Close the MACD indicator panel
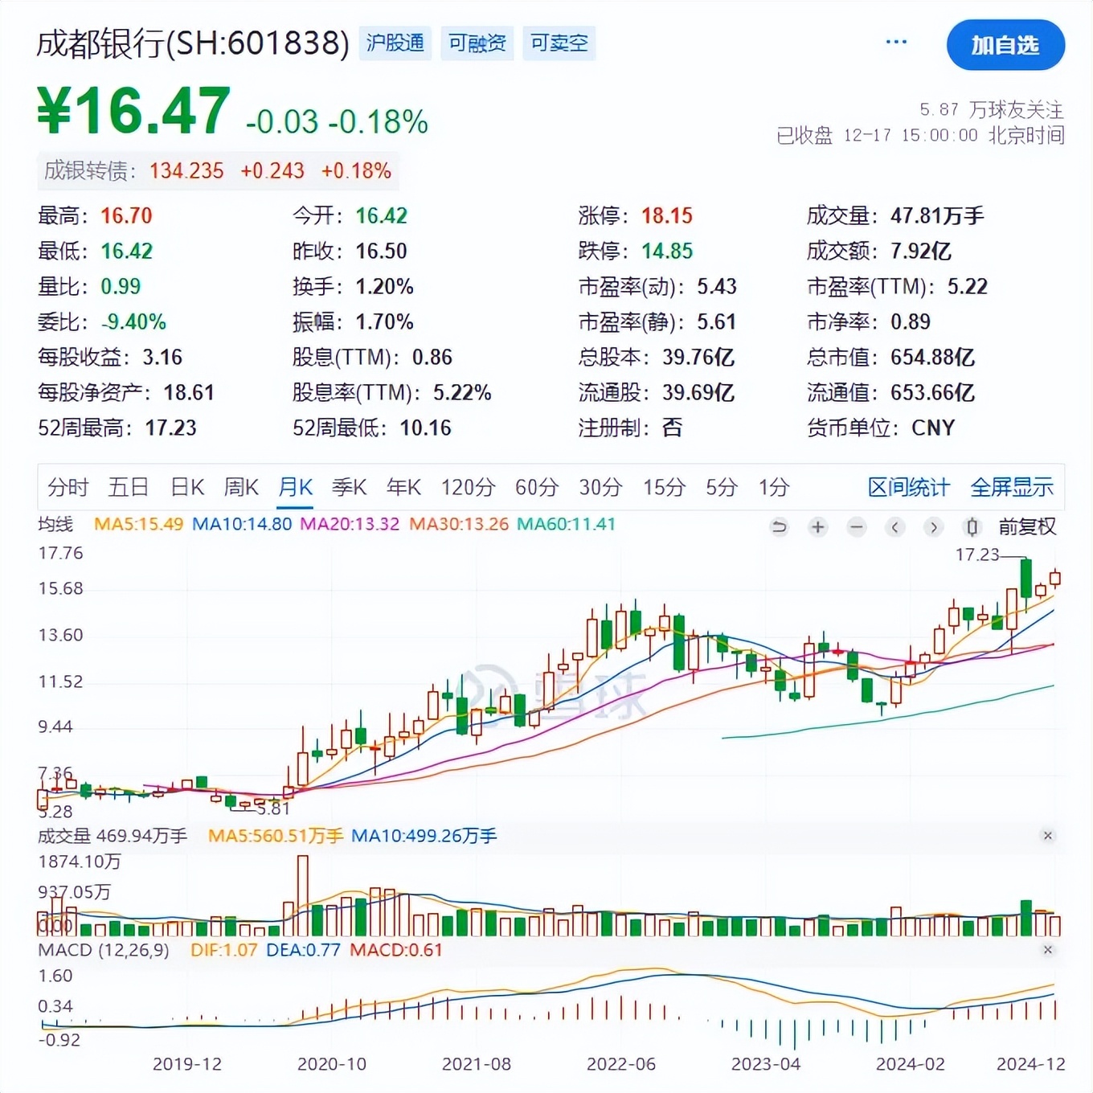The width and height of the screenshot is (1093, 1093). 1047,950
